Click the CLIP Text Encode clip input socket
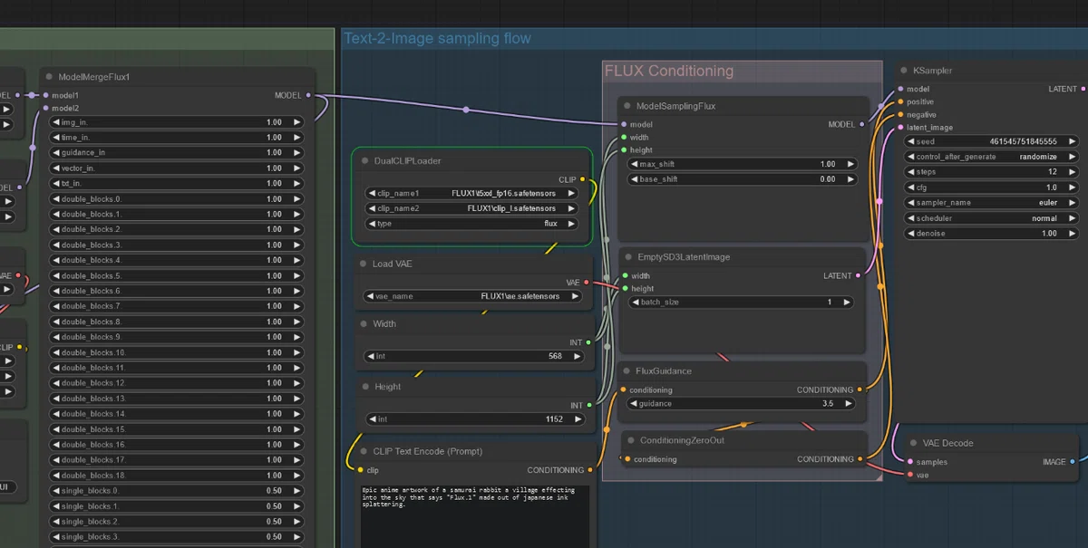 [360, 470]
